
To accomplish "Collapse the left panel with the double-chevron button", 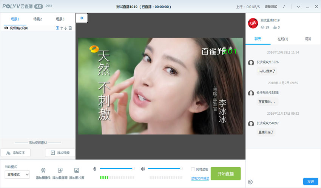I will tap(82, 18).
